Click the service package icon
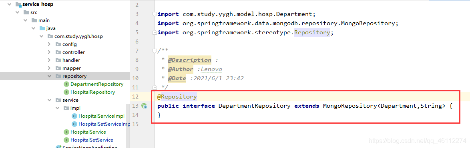470x148 pixels. coord(58,100)
